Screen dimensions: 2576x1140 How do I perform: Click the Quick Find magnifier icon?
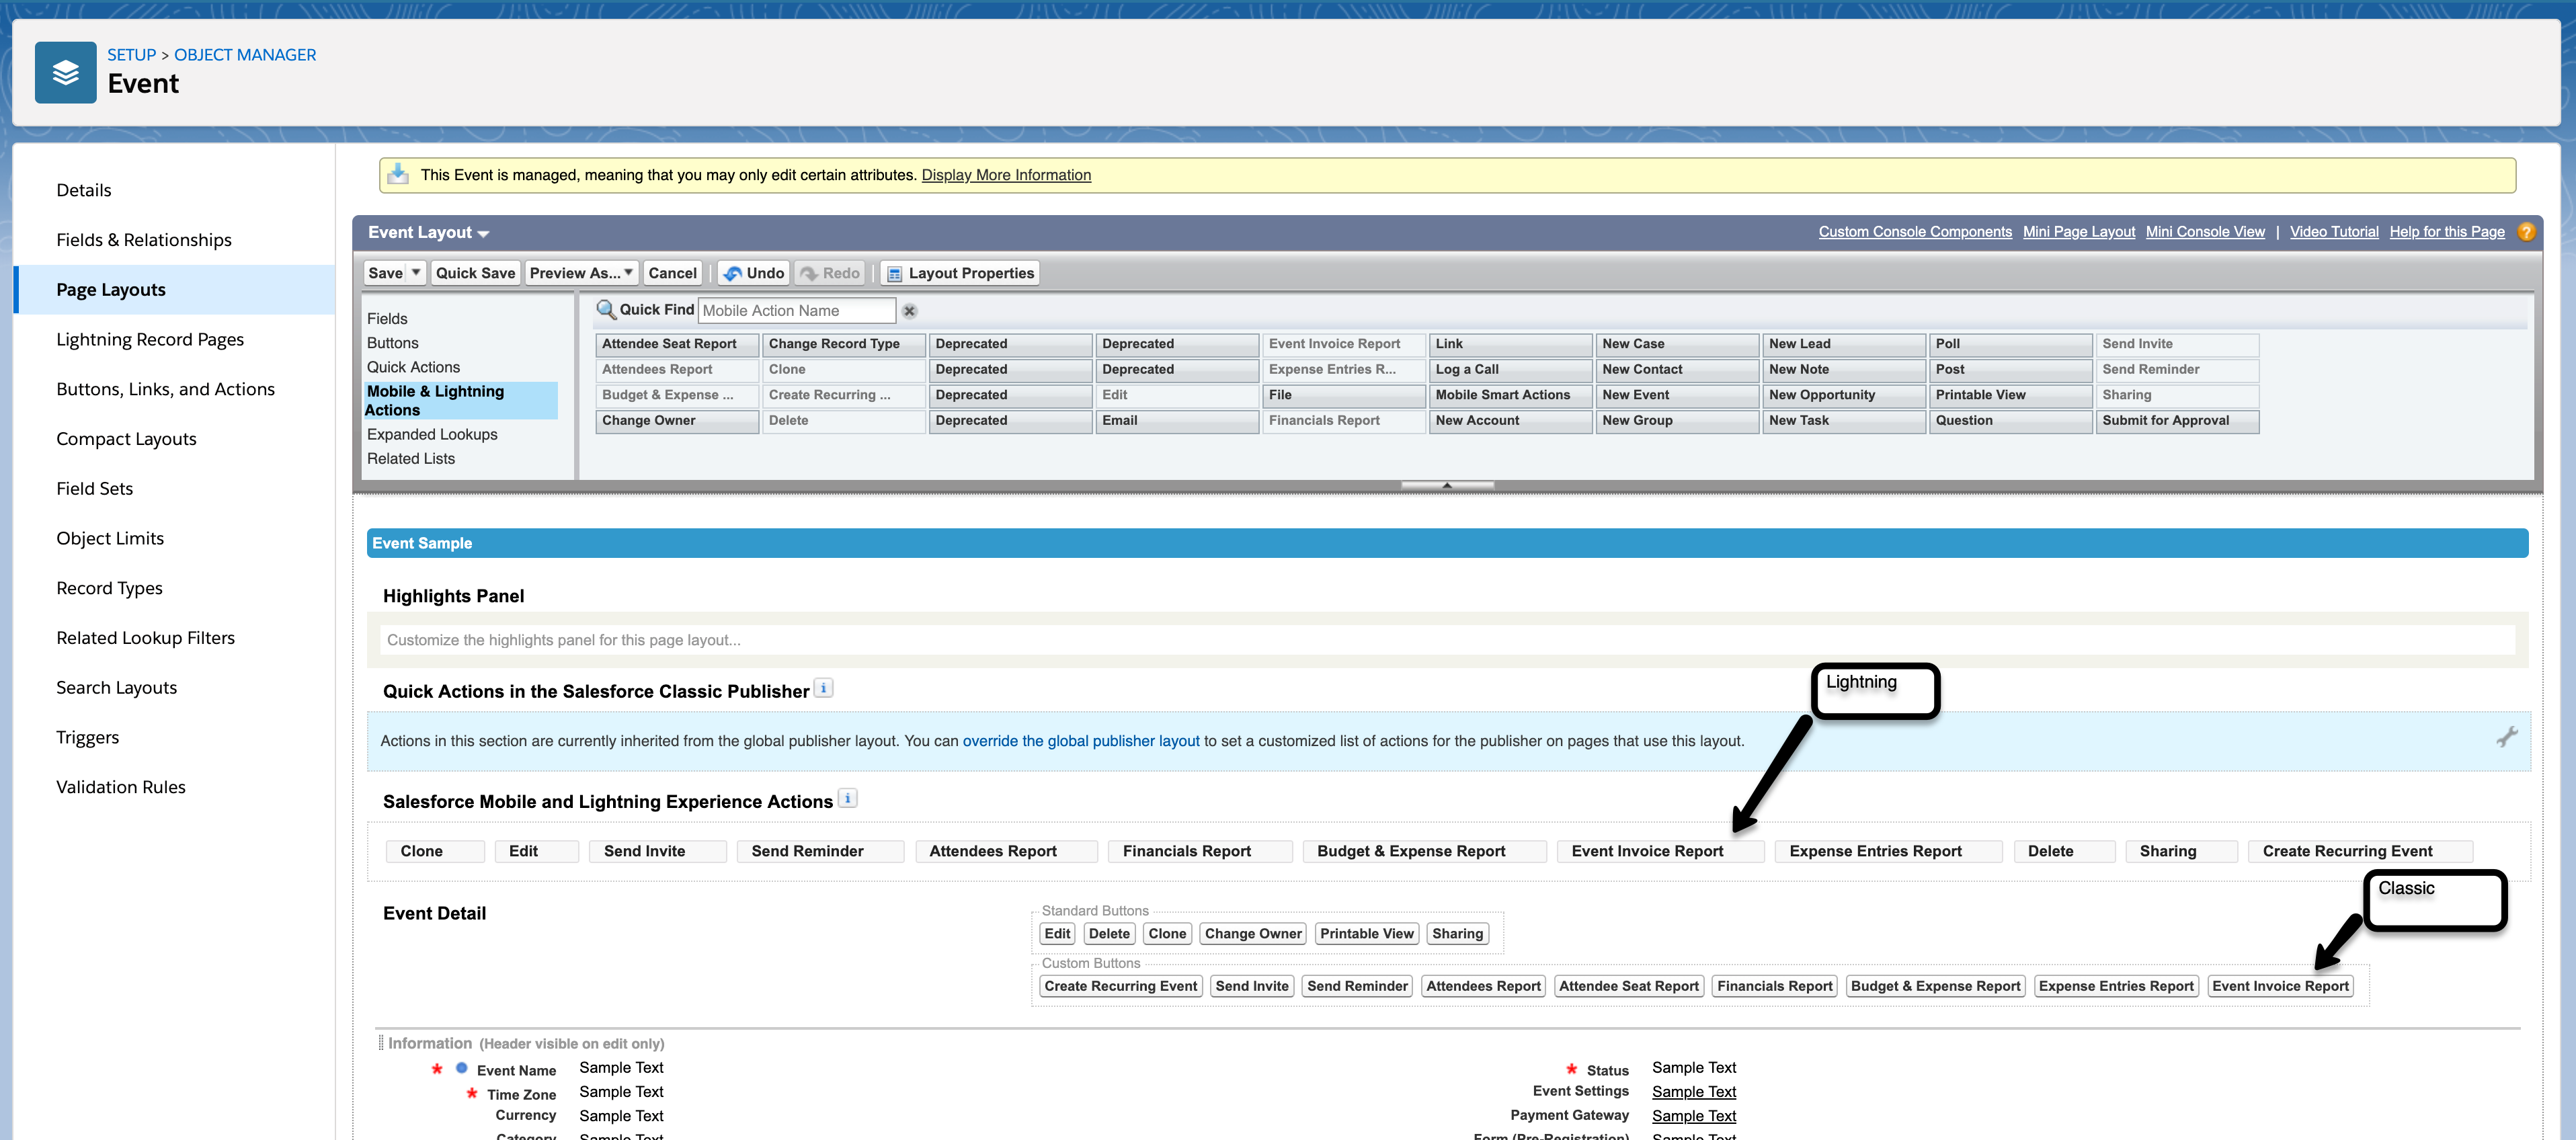(x=605, y=310)
